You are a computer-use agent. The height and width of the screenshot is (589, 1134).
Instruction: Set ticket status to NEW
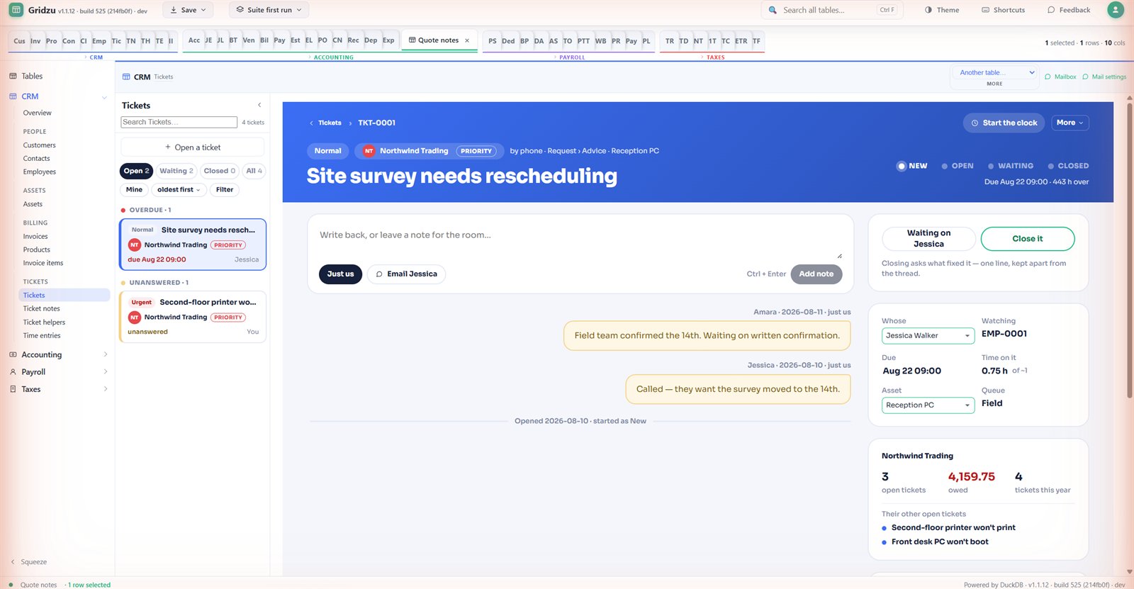pos(912,166)
